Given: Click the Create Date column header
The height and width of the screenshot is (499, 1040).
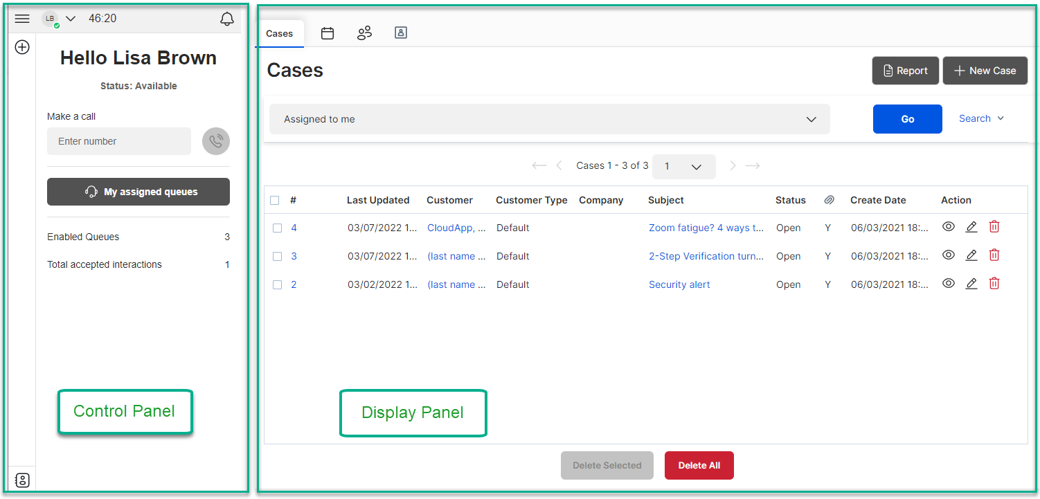Looking at the screenshot, I should [x=878, y=200].
